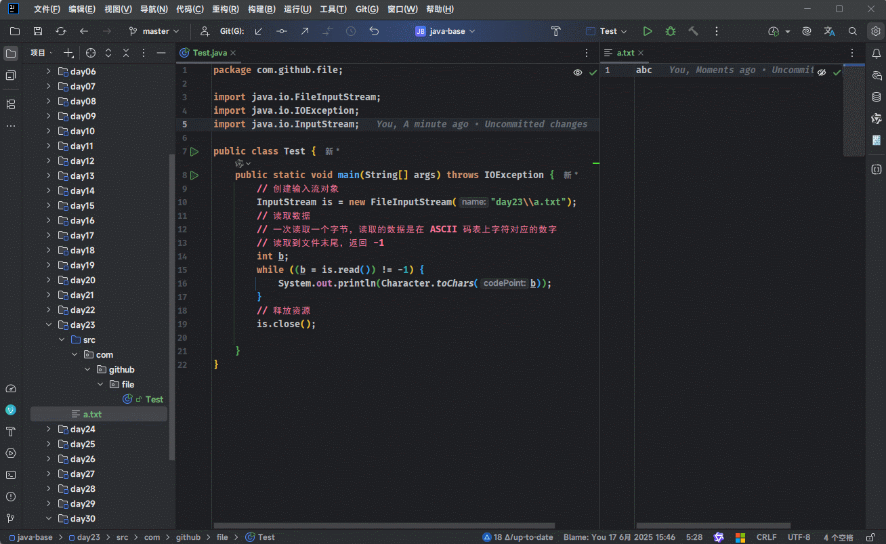
Task: Open the 重构(R) menu
Action: [x=225, y=9]
